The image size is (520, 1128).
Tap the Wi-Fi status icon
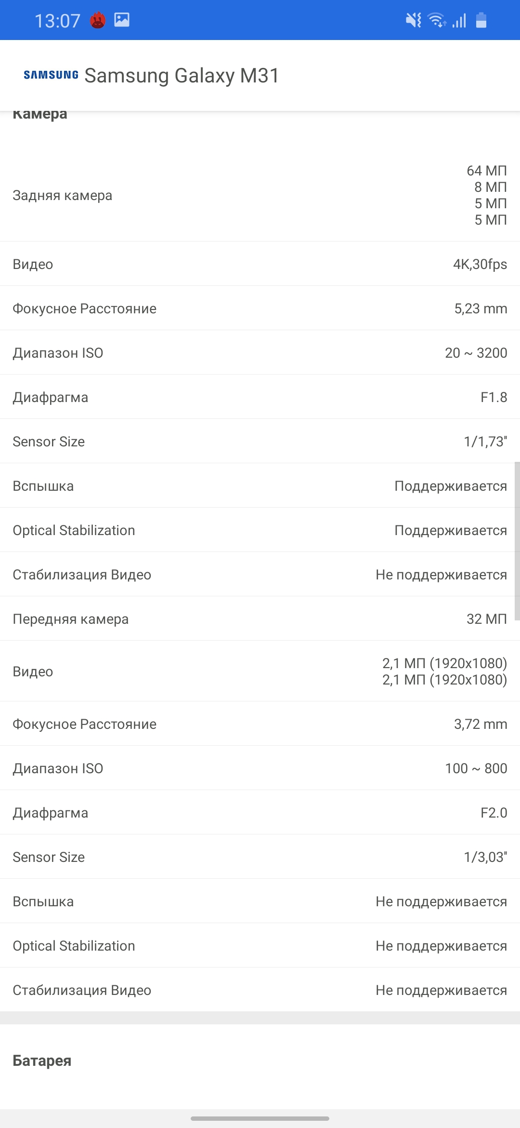pos(437,20)
